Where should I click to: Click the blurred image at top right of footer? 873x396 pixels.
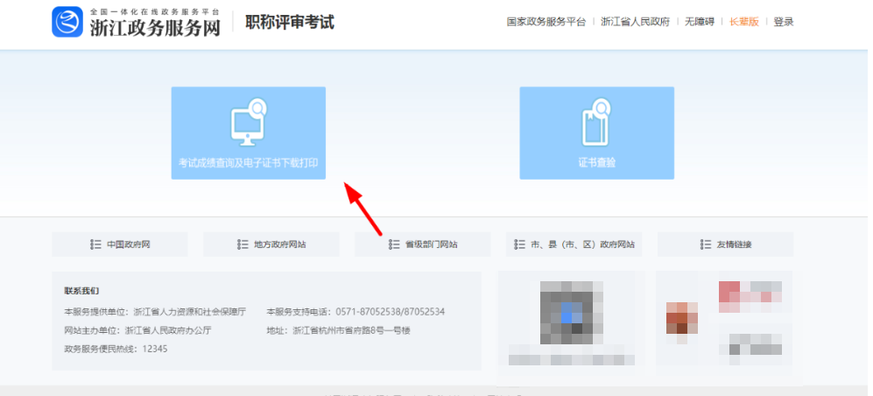(x=750, y=297)
